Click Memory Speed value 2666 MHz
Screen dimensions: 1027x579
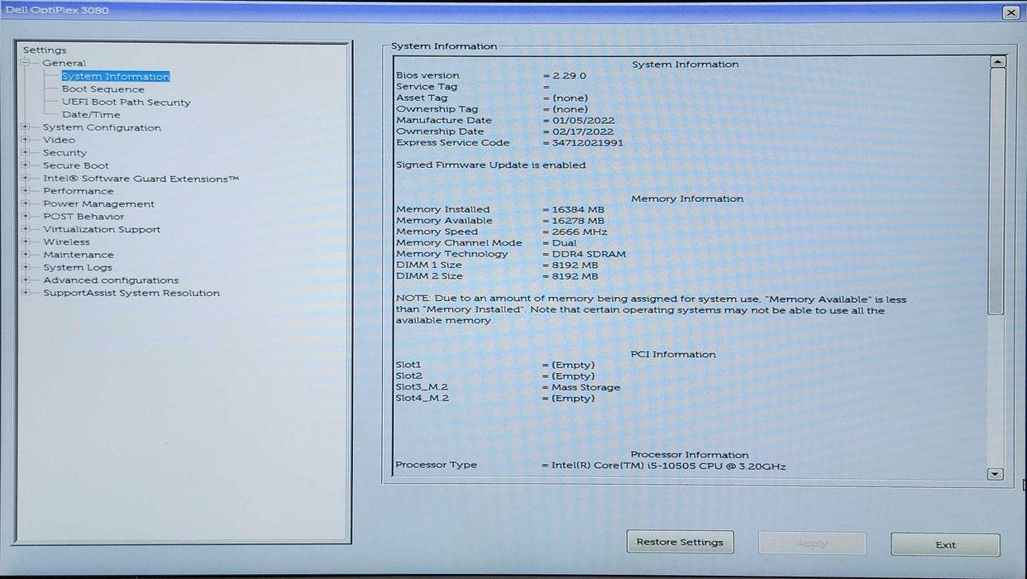pos(580,232)
